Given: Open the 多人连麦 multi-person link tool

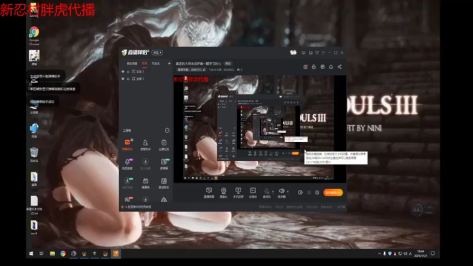Looking at the screenshot, I should tap(145, 164).
